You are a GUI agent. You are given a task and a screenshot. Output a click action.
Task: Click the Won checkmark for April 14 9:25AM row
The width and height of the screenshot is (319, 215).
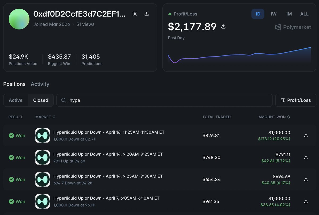11,179
